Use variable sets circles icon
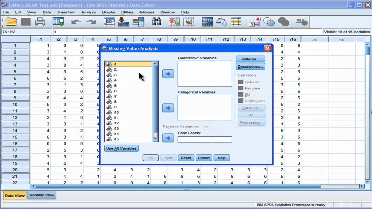372x209 pixels. 269,22
